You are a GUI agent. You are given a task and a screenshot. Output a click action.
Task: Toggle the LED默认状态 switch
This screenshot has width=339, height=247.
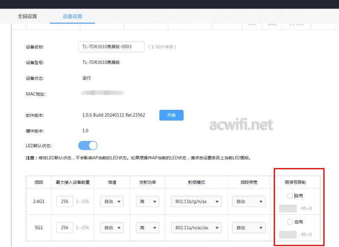pos(88,146)
